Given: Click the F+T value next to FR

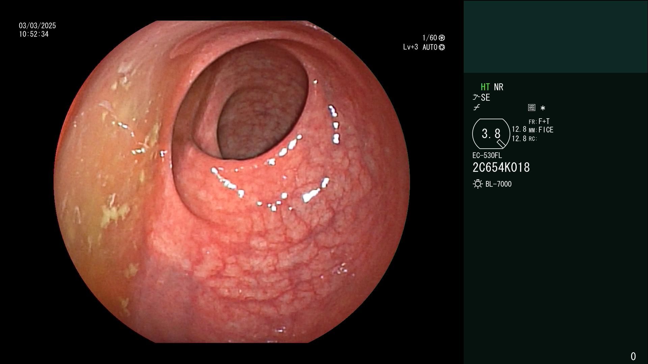Looking at the screenshot, I should click(x=544, y=121).
